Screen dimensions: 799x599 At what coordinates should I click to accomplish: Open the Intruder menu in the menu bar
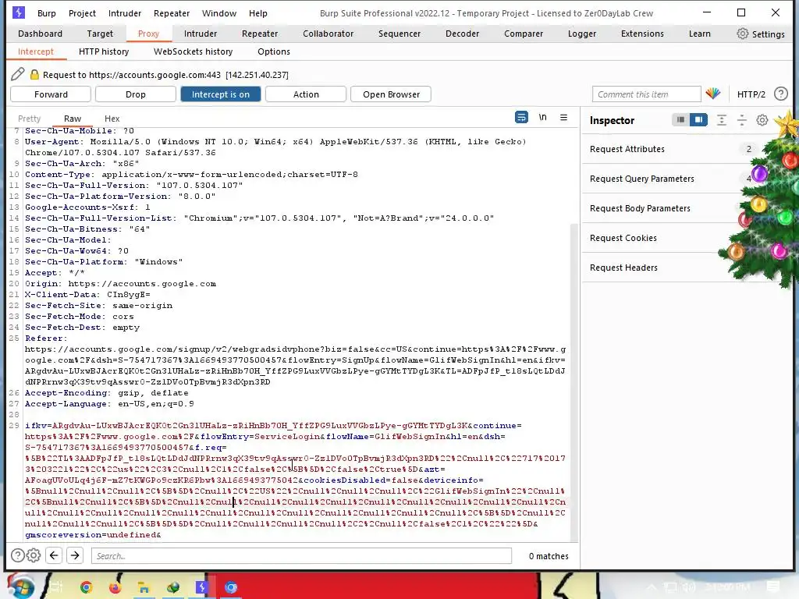125,13
